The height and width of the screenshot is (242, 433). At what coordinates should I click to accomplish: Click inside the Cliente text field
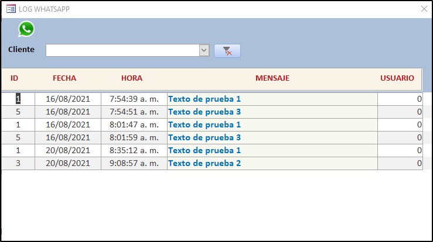tap(122, 51)
